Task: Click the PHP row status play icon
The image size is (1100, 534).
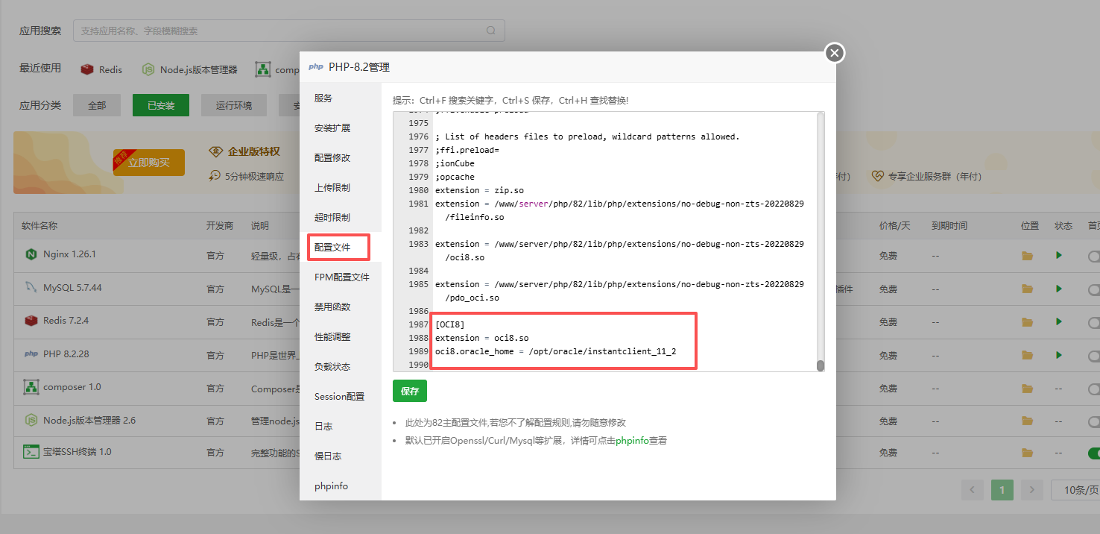Action: click(x=1058, y=355)
